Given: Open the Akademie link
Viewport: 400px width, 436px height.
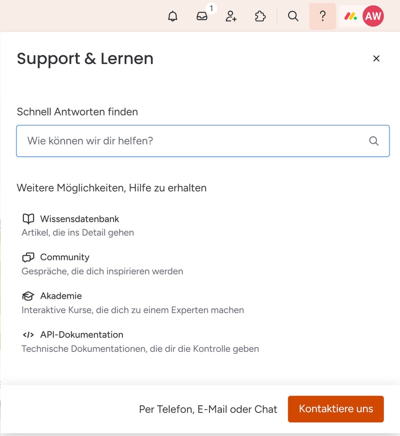Looking at the screenshot, I should point(61,296).
